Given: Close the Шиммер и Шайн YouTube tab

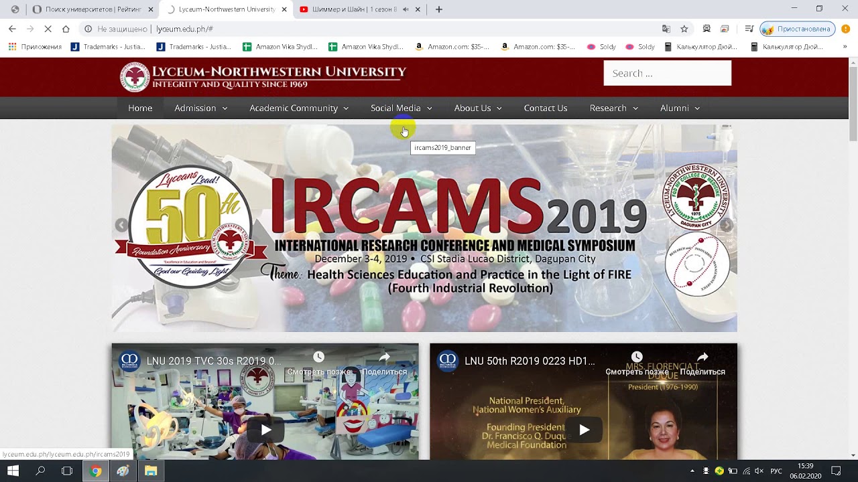Looking at the screenshot, I should point(418,9).
